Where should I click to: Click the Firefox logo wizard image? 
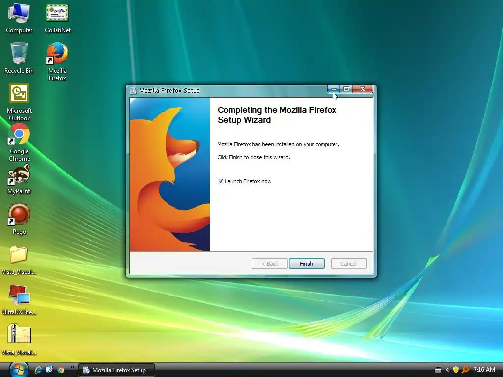click(x=169, y=174)
